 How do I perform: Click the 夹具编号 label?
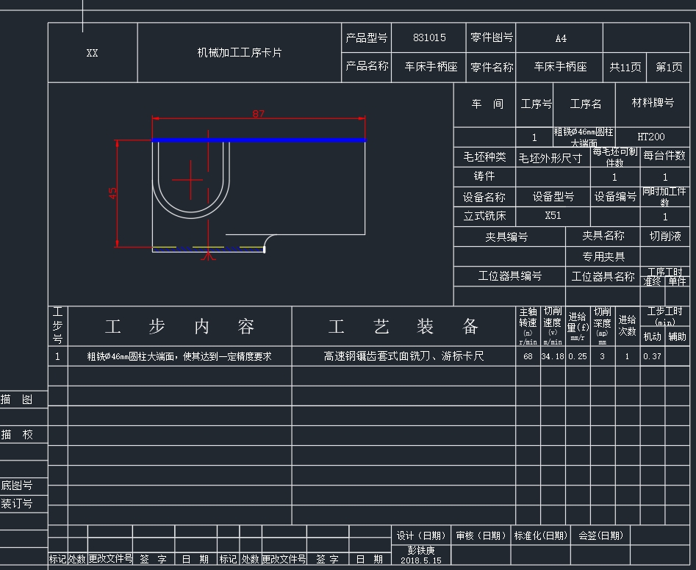506,237
